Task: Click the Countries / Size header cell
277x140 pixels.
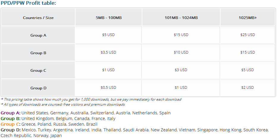Action: [x=38, y=18]
